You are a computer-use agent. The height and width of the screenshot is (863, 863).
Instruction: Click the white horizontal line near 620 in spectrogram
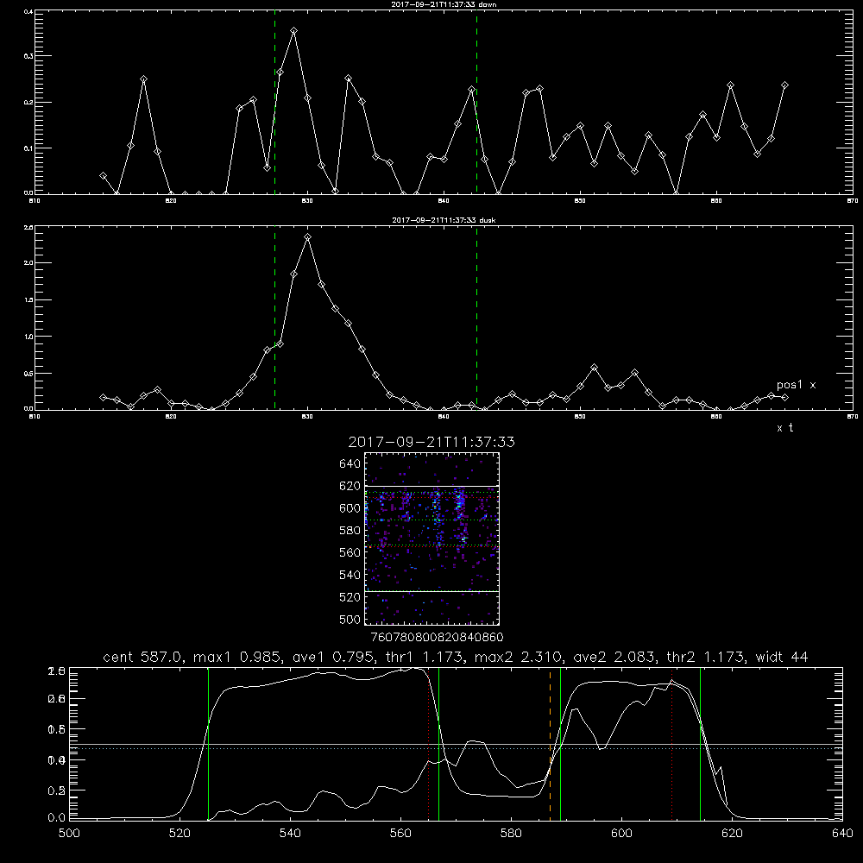pyautogui.click(x=431, y=486)
